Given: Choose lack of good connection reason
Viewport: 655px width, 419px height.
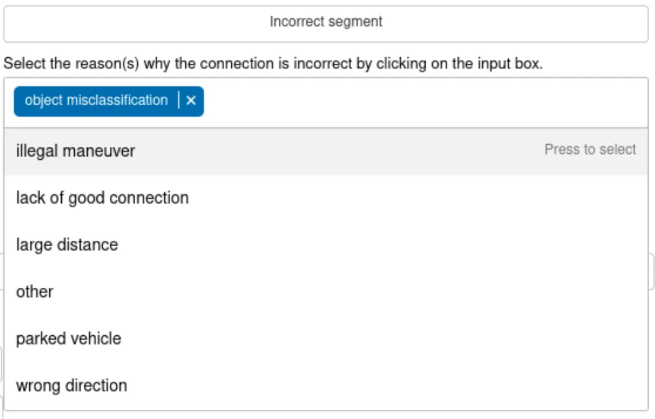Looking at the screenshot, I should tap(103, 198).
